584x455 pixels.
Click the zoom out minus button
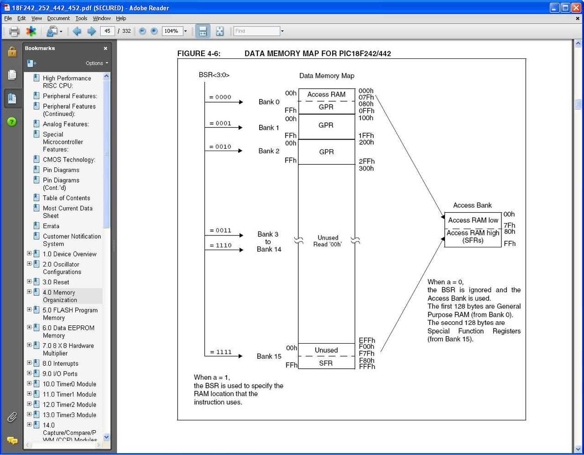click(x=142, y=31)
